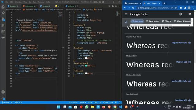Click the master branch in status bar
Viewport: 196px width, 110px height.
tap(6, 102)
